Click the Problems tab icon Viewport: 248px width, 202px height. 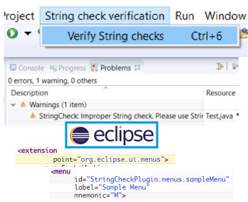[94, 68]
